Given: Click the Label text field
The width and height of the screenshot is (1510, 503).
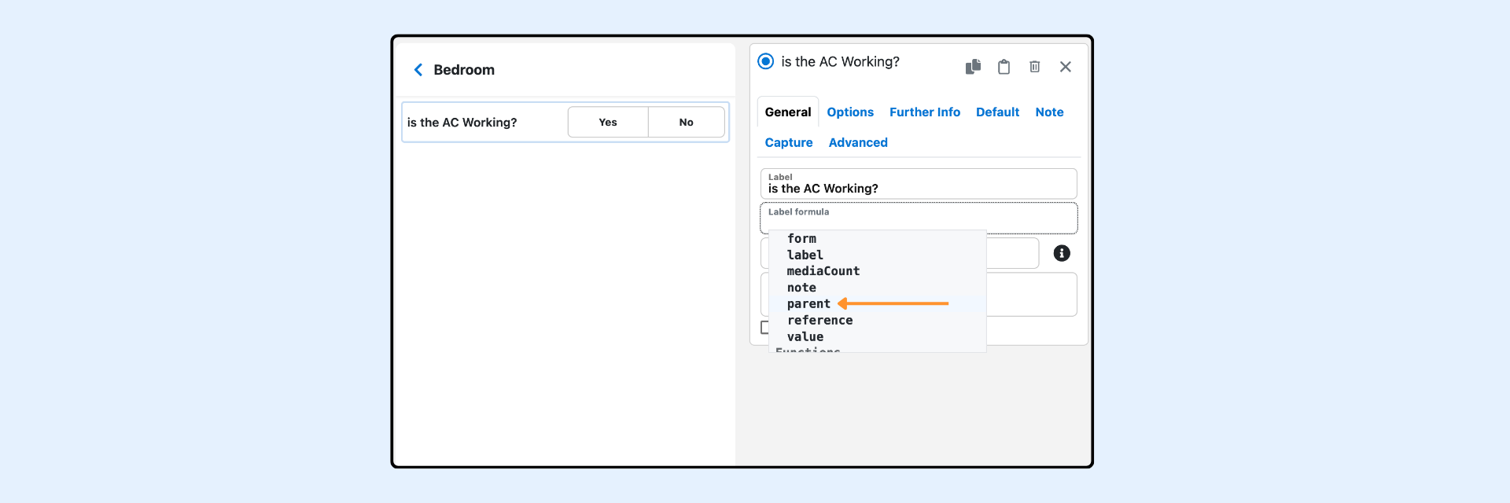Looking at the screenshot, I should (x=918, y=189).
